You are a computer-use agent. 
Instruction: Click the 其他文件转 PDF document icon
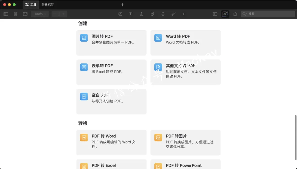click(158, 67)
